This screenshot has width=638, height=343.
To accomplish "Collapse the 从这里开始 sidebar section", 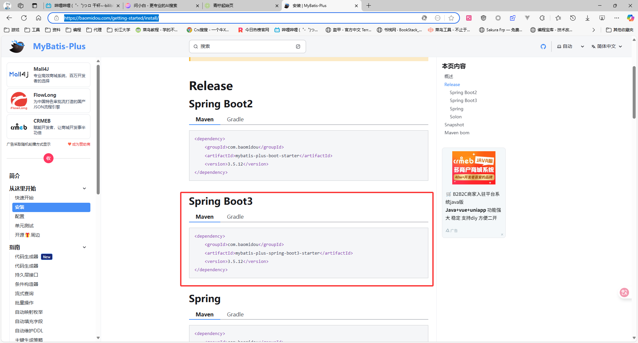I will 84,188.
